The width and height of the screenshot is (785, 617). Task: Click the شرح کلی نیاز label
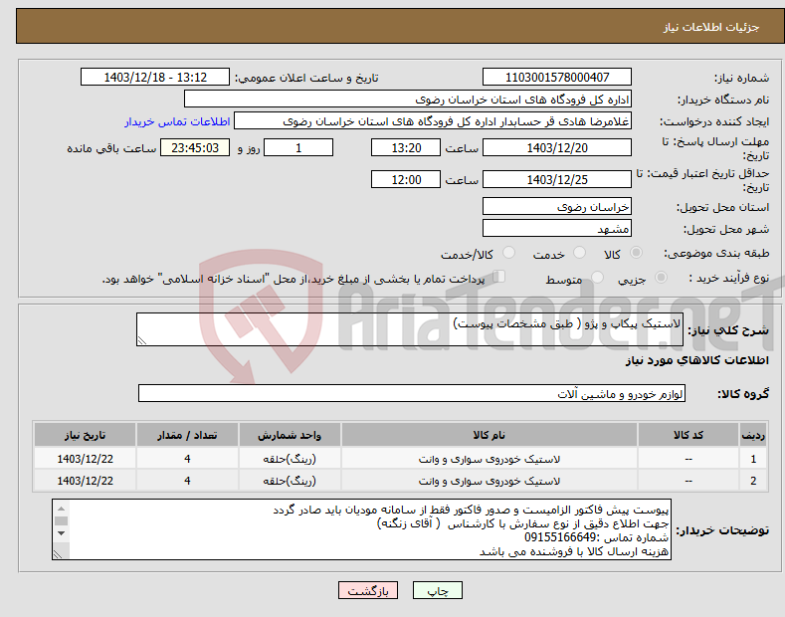(x=728, y=330)
